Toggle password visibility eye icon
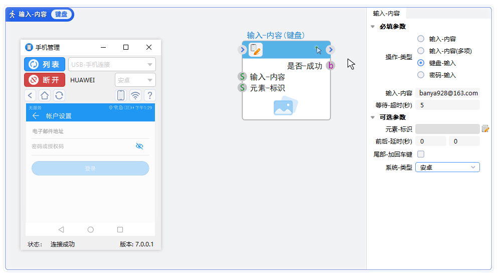Screen dimensions: 498x273 [139, 146]
